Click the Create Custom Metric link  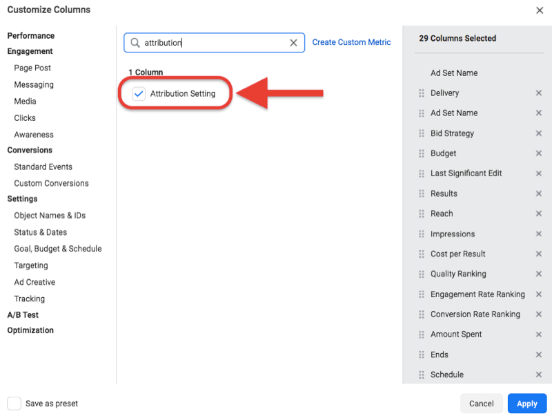pos(351,42)
